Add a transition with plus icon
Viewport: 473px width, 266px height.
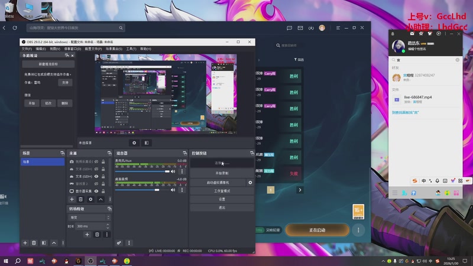pos(87,234)
